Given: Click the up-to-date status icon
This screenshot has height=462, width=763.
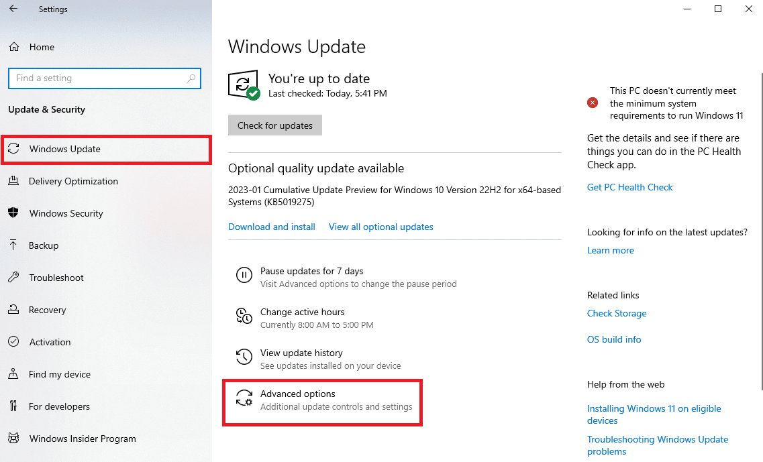Looking at the screenshot, I should click(244, 86).
